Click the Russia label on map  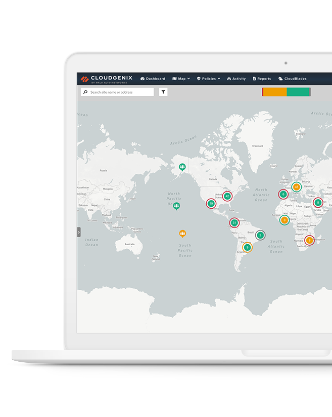[x=104, y=170]
